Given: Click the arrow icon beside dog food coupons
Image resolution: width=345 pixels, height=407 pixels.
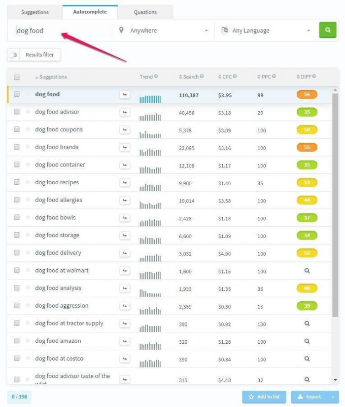Looking at the screenshot, I should [x=125, y=130].
